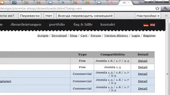Open Detail in the "plates)" row
Screen dimensions: 170x95
coord(143,81)
